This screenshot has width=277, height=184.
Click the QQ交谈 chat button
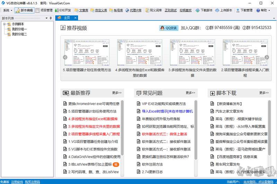pos(169,28)
